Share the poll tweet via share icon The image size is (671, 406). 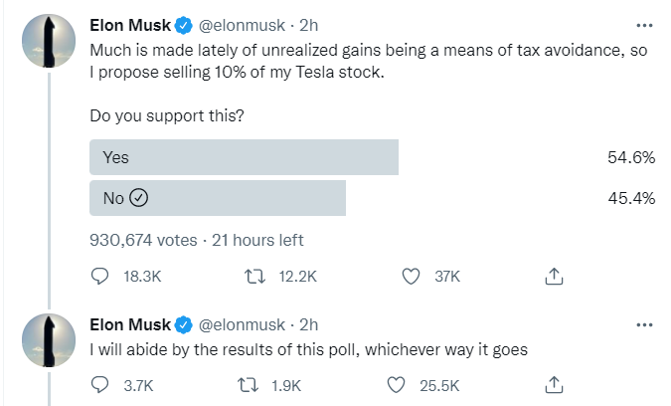coord(554,277)
